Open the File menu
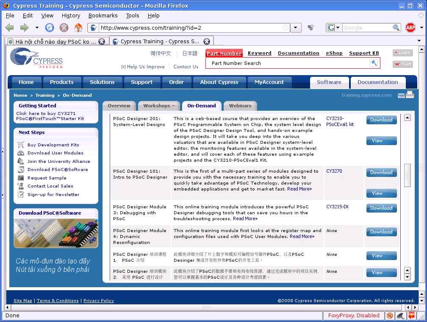427x322 pixels. coord(10,16)
